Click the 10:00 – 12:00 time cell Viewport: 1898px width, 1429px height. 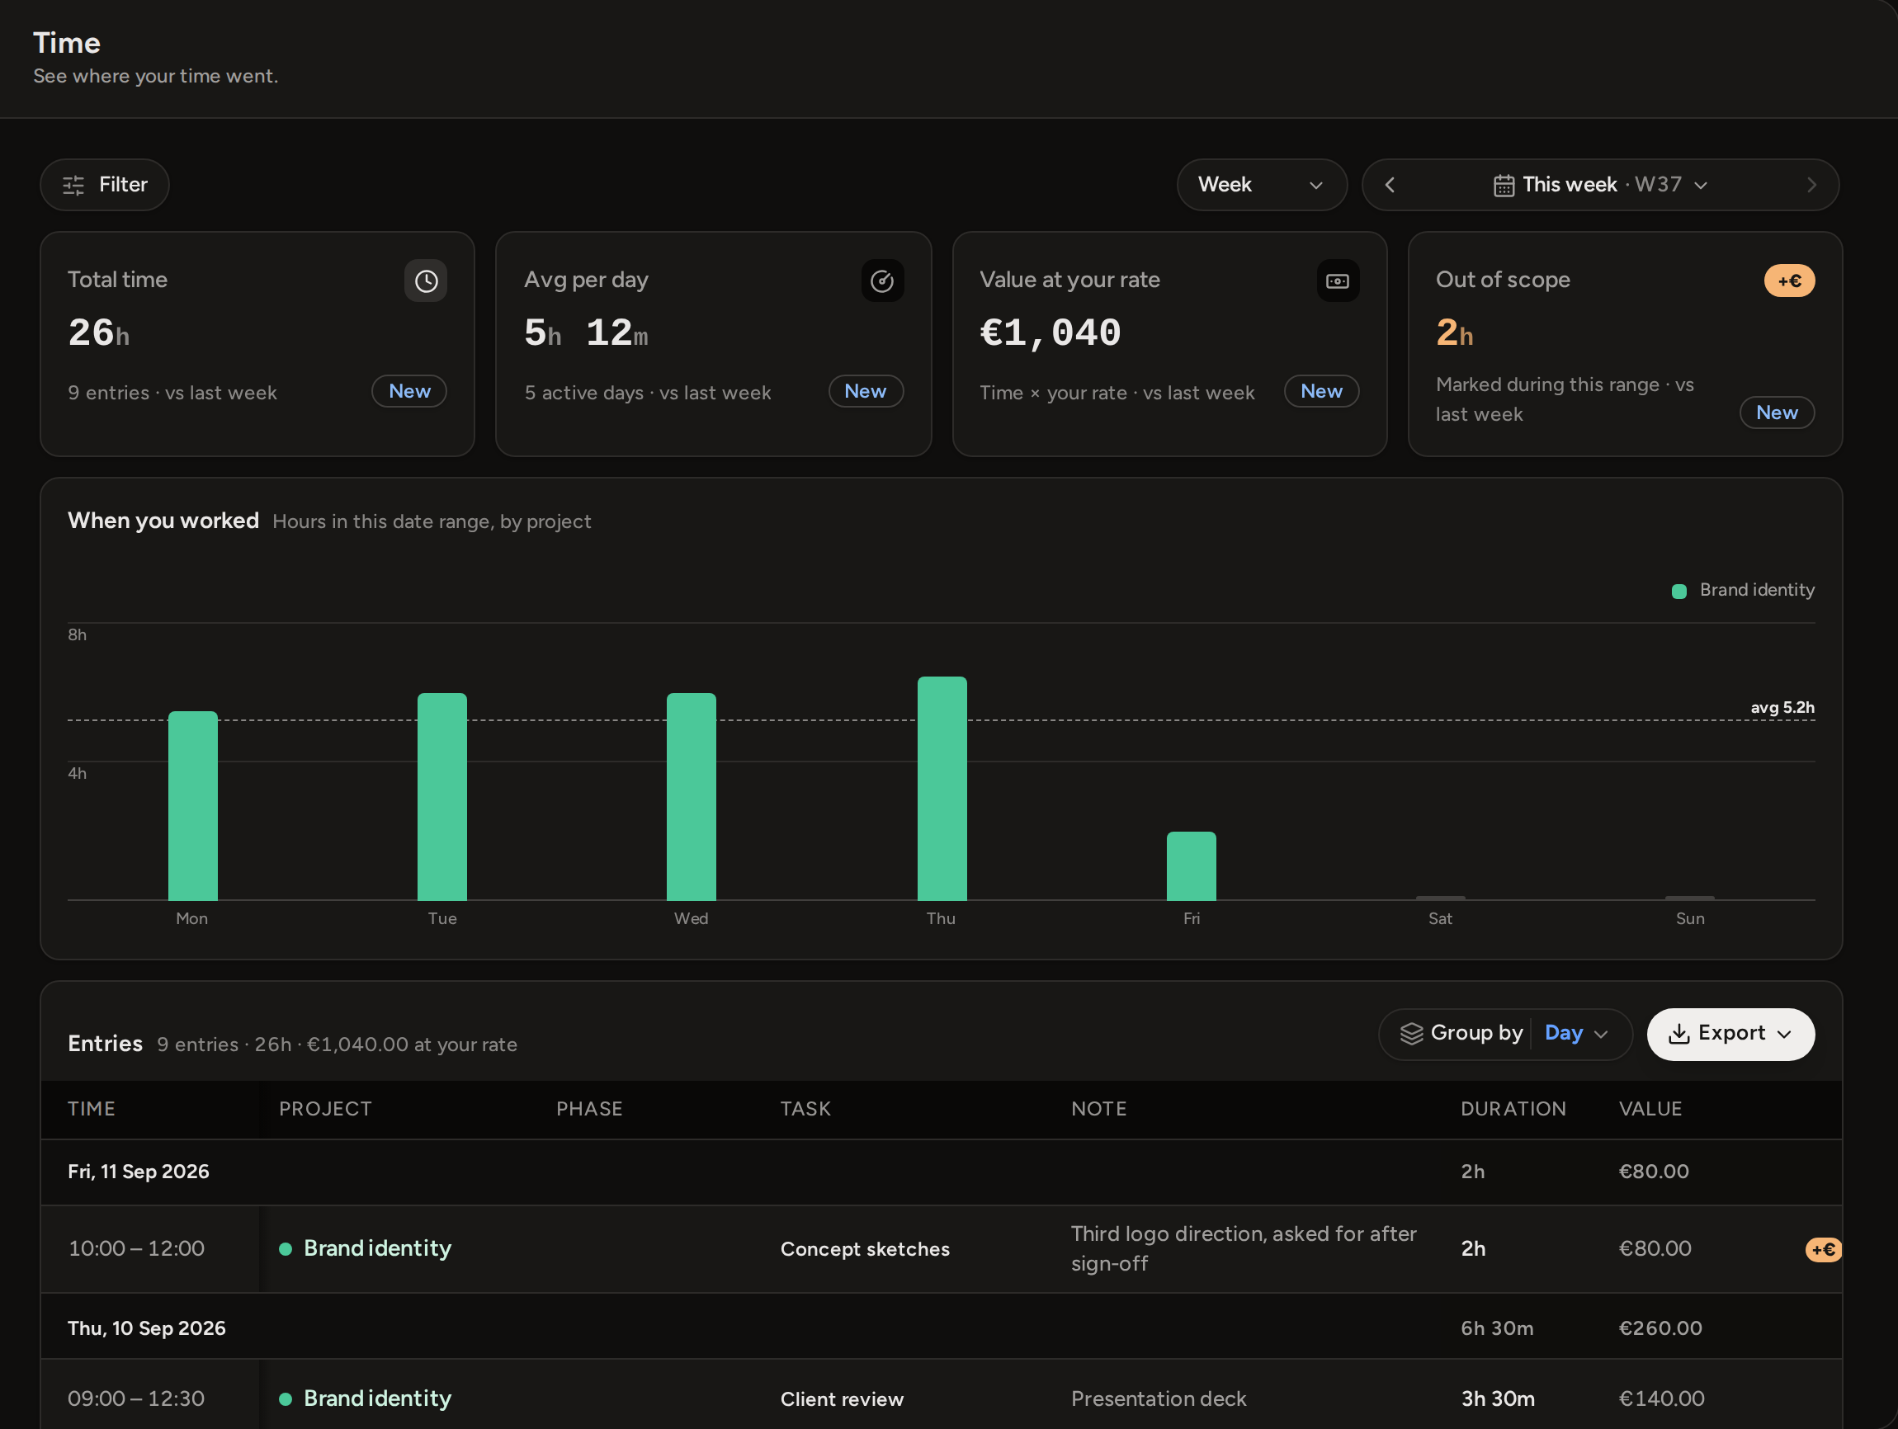[136, 1248]
